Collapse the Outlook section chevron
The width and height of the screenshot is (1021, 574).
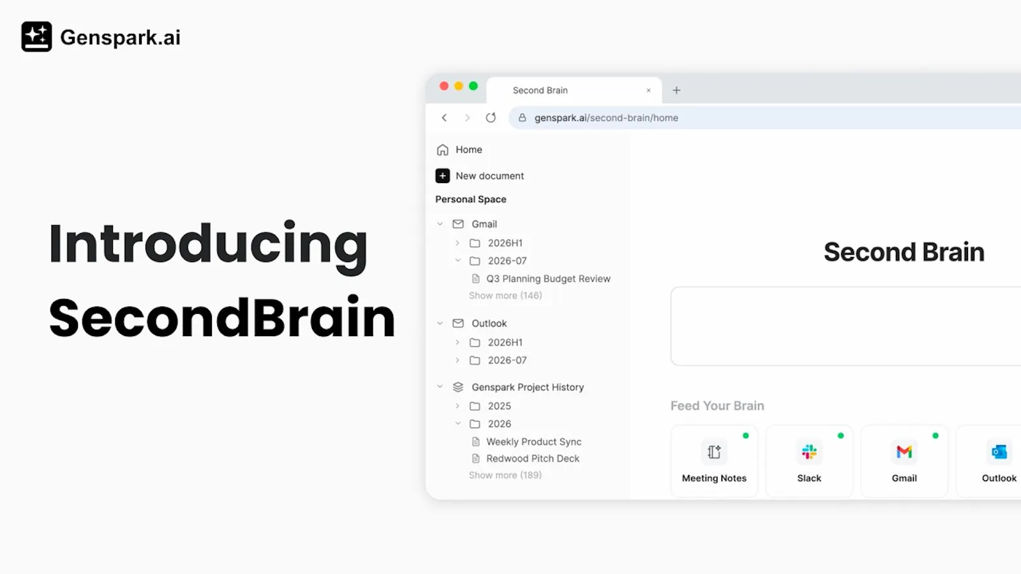pyautogui.click(x=440, y=323)
